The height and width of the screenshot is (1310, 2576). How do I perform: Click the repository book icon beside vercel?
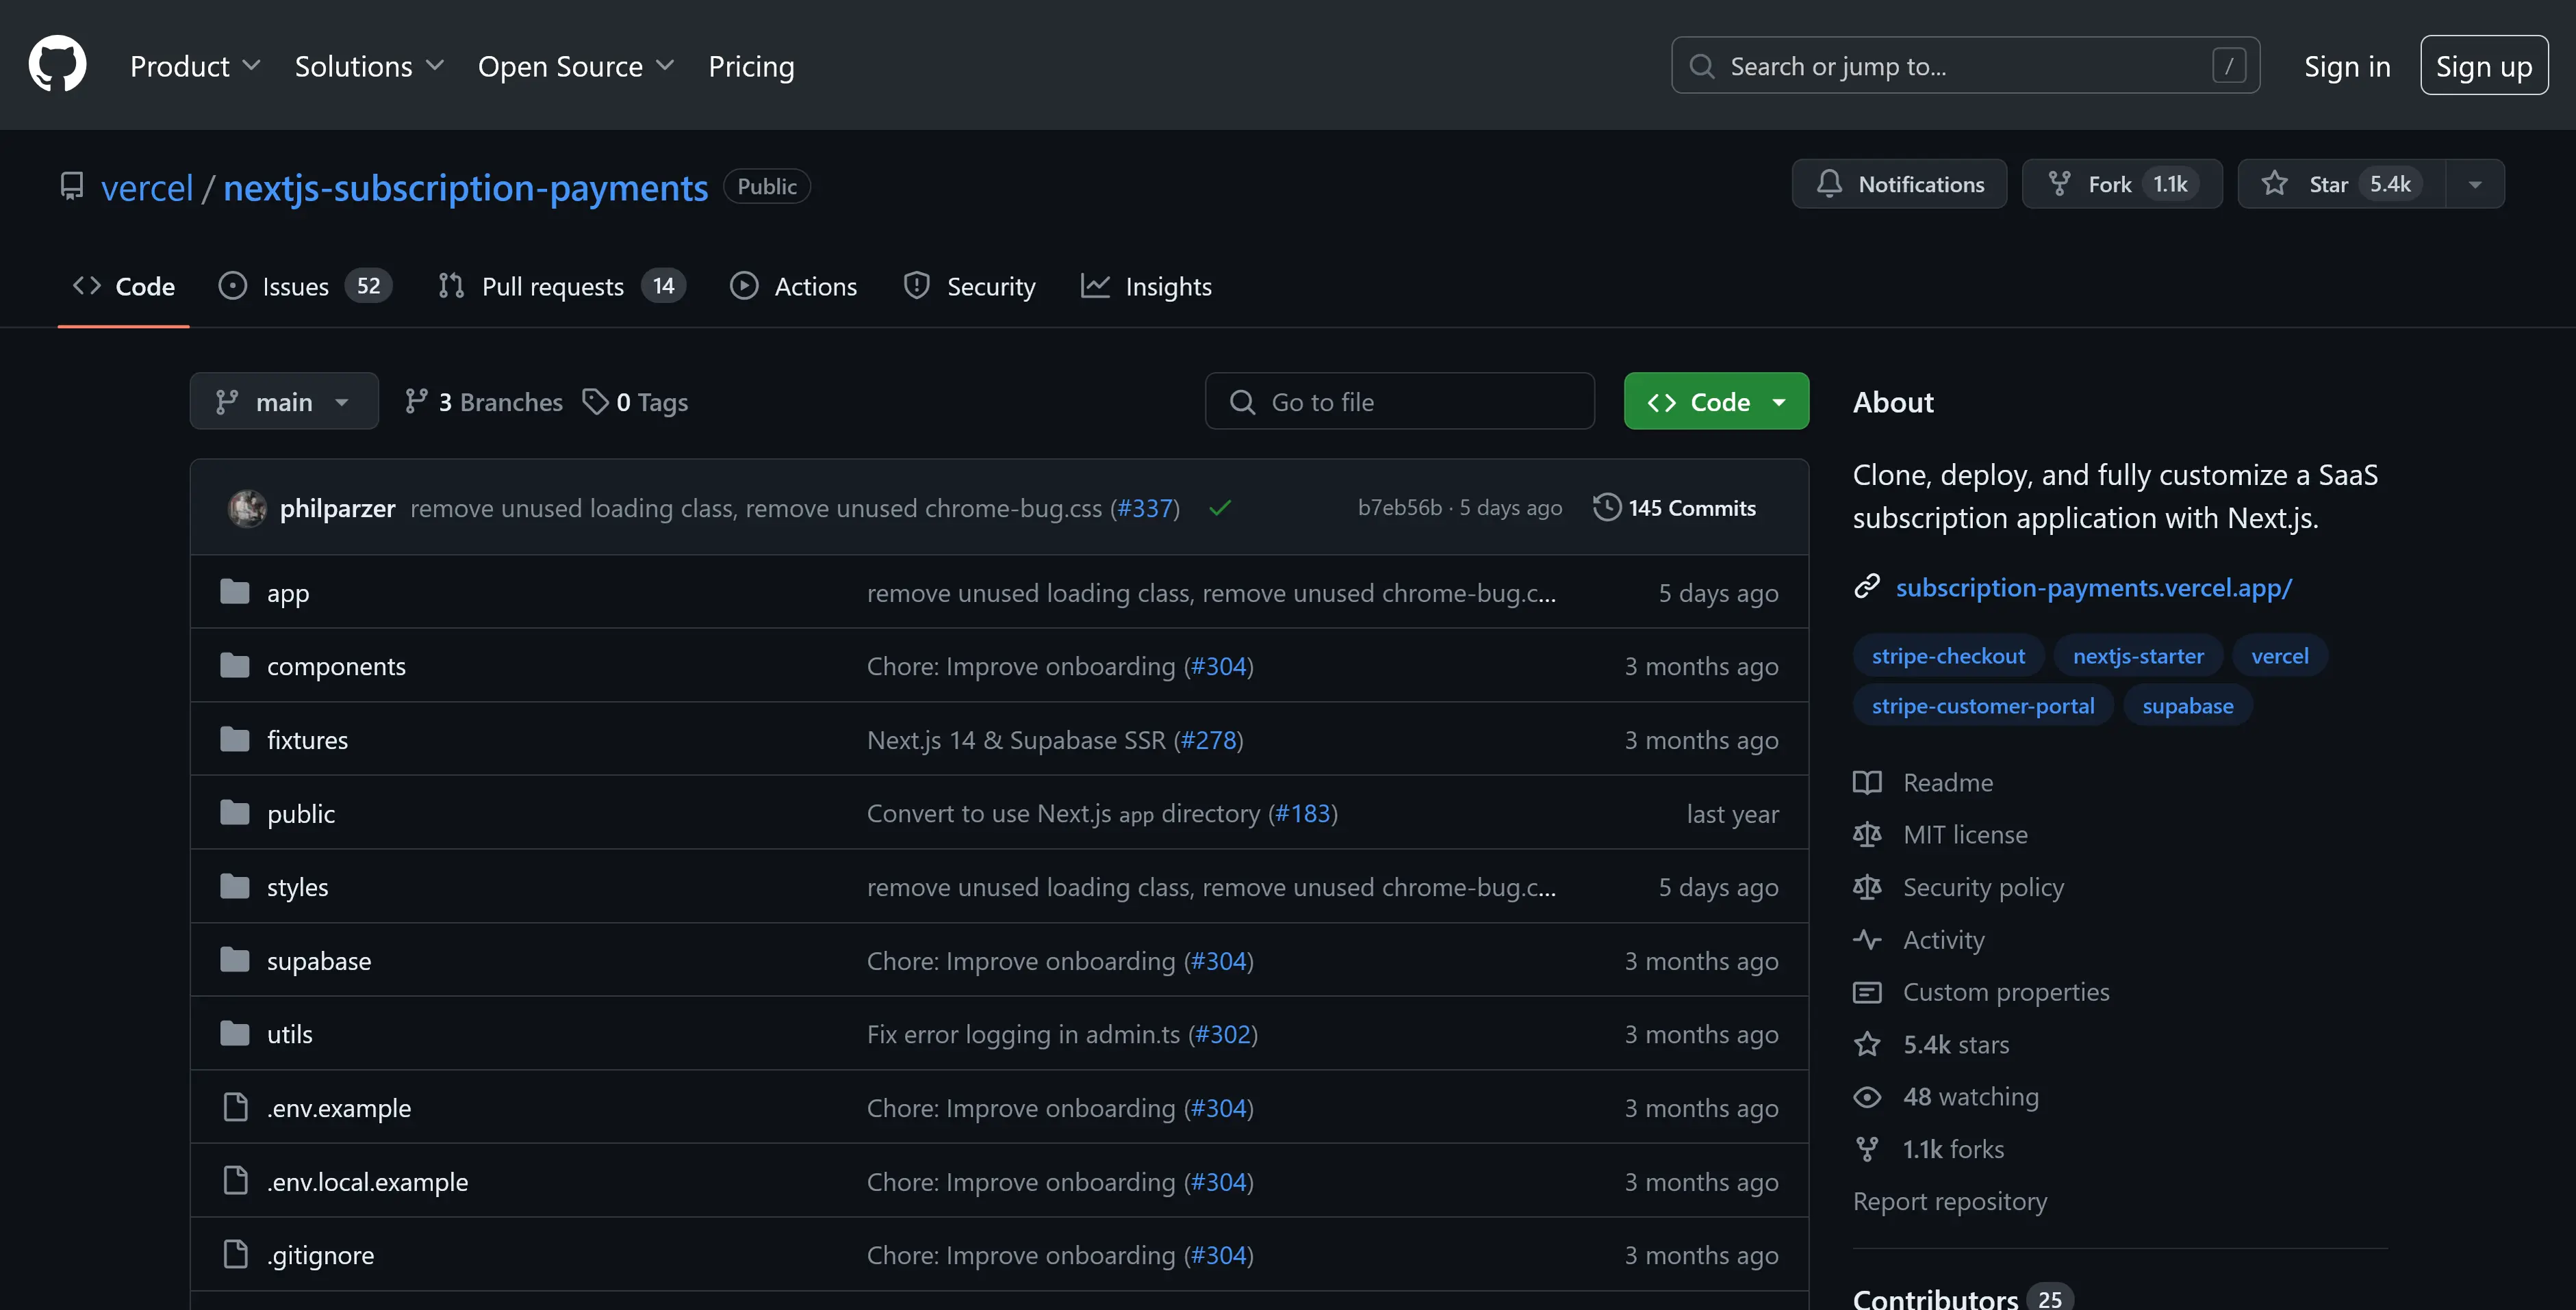[x=72, y=187]
